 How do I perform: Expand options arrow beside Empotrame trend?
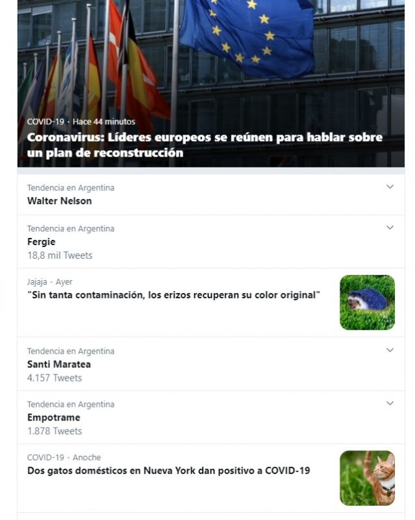click(x=390, y=403)
